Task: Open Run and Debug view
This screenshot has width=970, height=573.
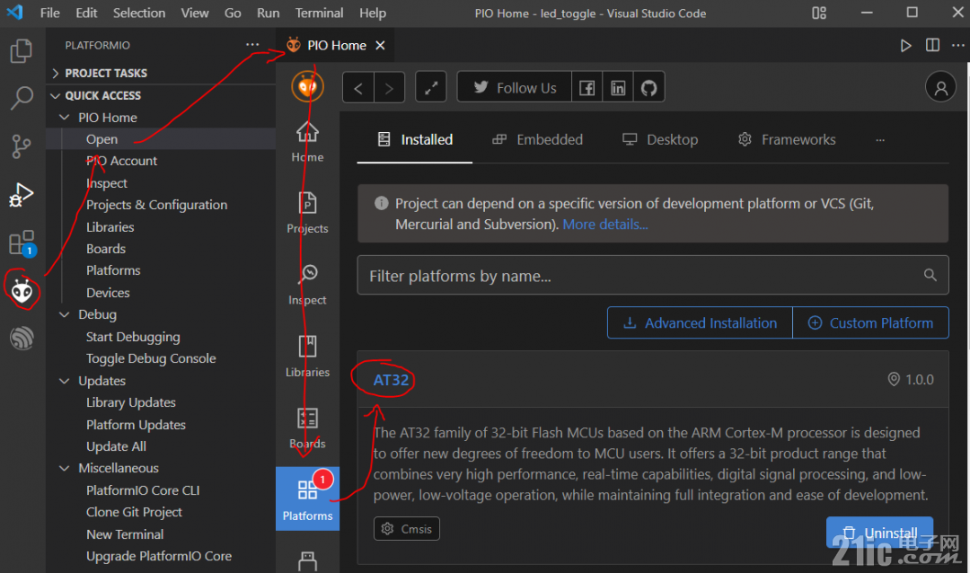Action: (22, 194)
